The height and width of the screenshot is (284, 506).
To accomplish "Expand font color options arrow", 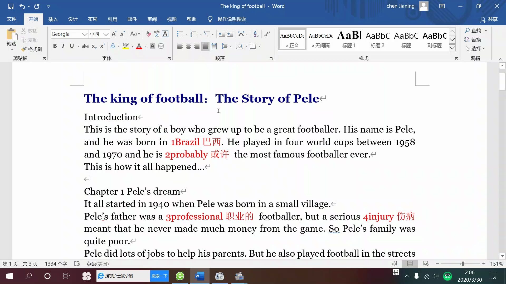I will tap(146, 46).
